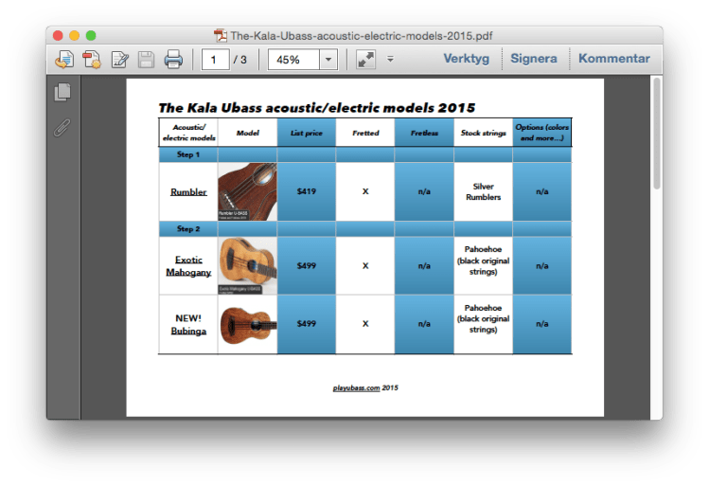Screen dimensions: 709x486
Task: Click the playubass.com footer link
Action: tap(356, 387)
